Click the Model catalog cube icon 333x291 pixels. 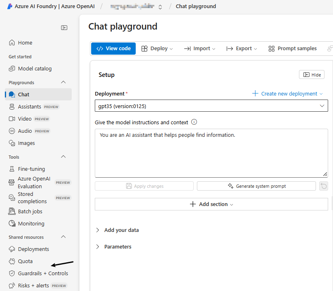(x=12, y=69)
